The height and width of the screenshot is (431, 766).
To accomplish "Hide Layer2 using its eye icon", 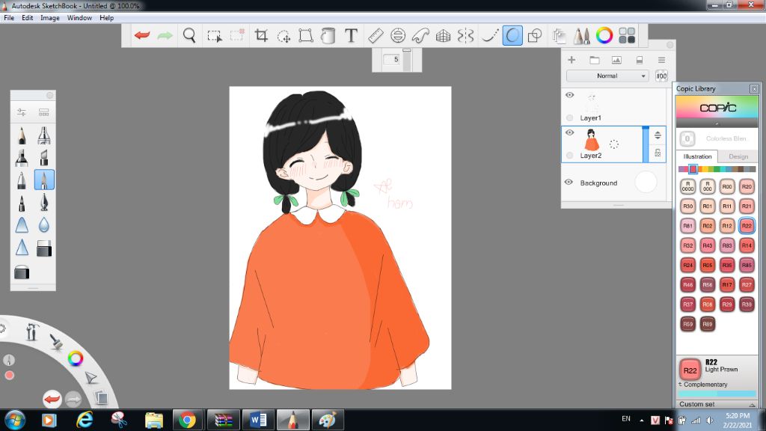I will coord(569,132).
